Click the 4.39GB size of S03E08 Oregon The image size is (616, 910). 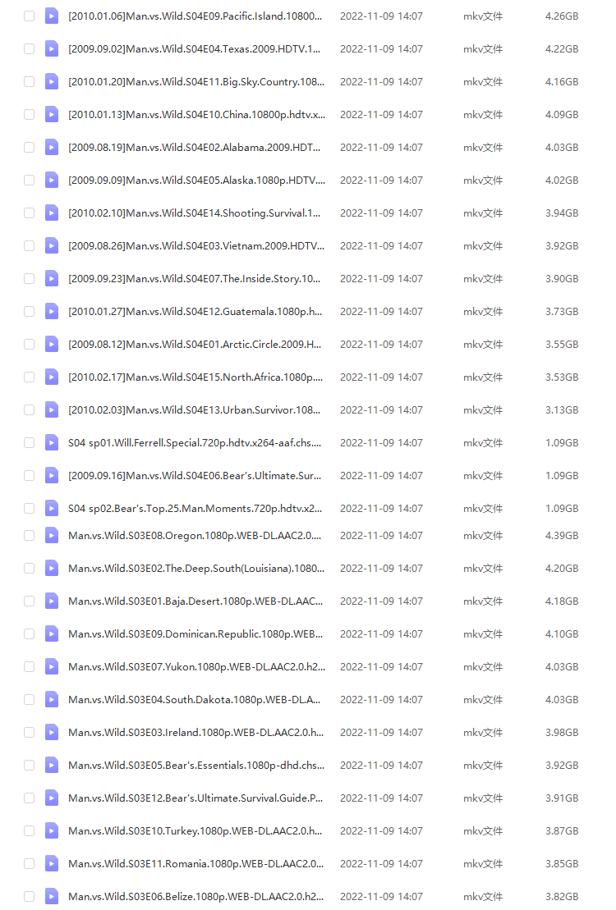point(562,535)
